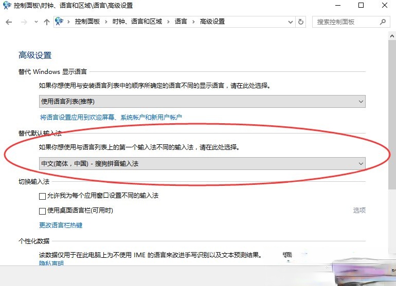This screenshot has width=396, height=286.
Task: Open the 使用语言列表(推荐) dropdown
Action: 202,101
